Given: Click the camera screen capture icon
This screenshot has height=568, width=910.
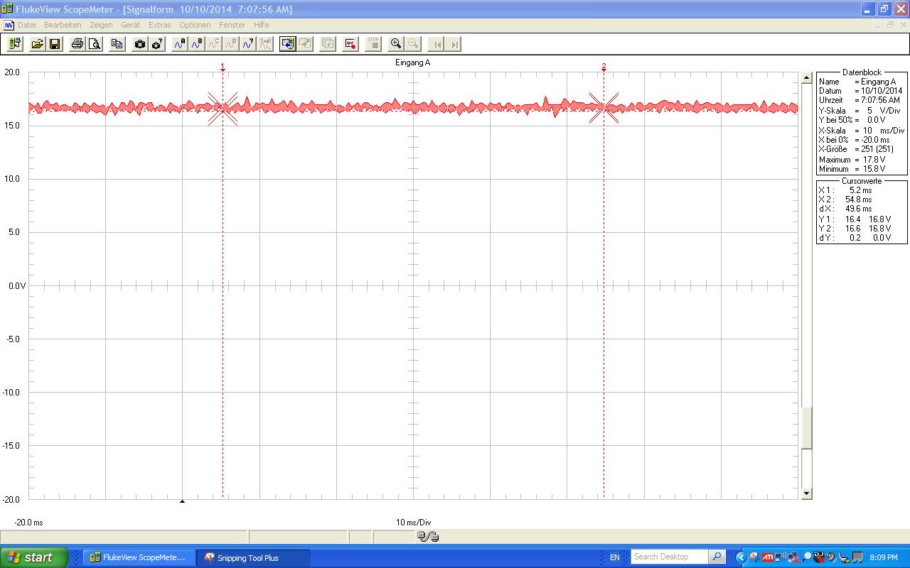Looking at the screenshot, I should point(140,44).
